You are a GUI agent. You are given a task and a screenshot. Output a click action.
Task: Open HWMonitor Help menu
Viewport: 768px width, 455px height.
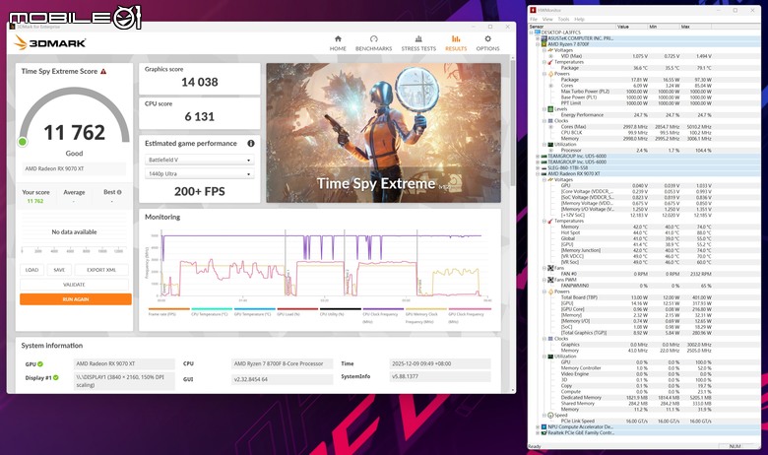coord(579,19)
